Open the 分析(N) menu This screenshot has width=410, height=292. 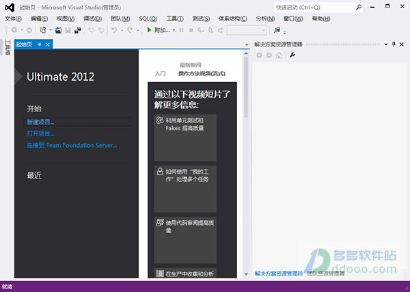(265, 19)
